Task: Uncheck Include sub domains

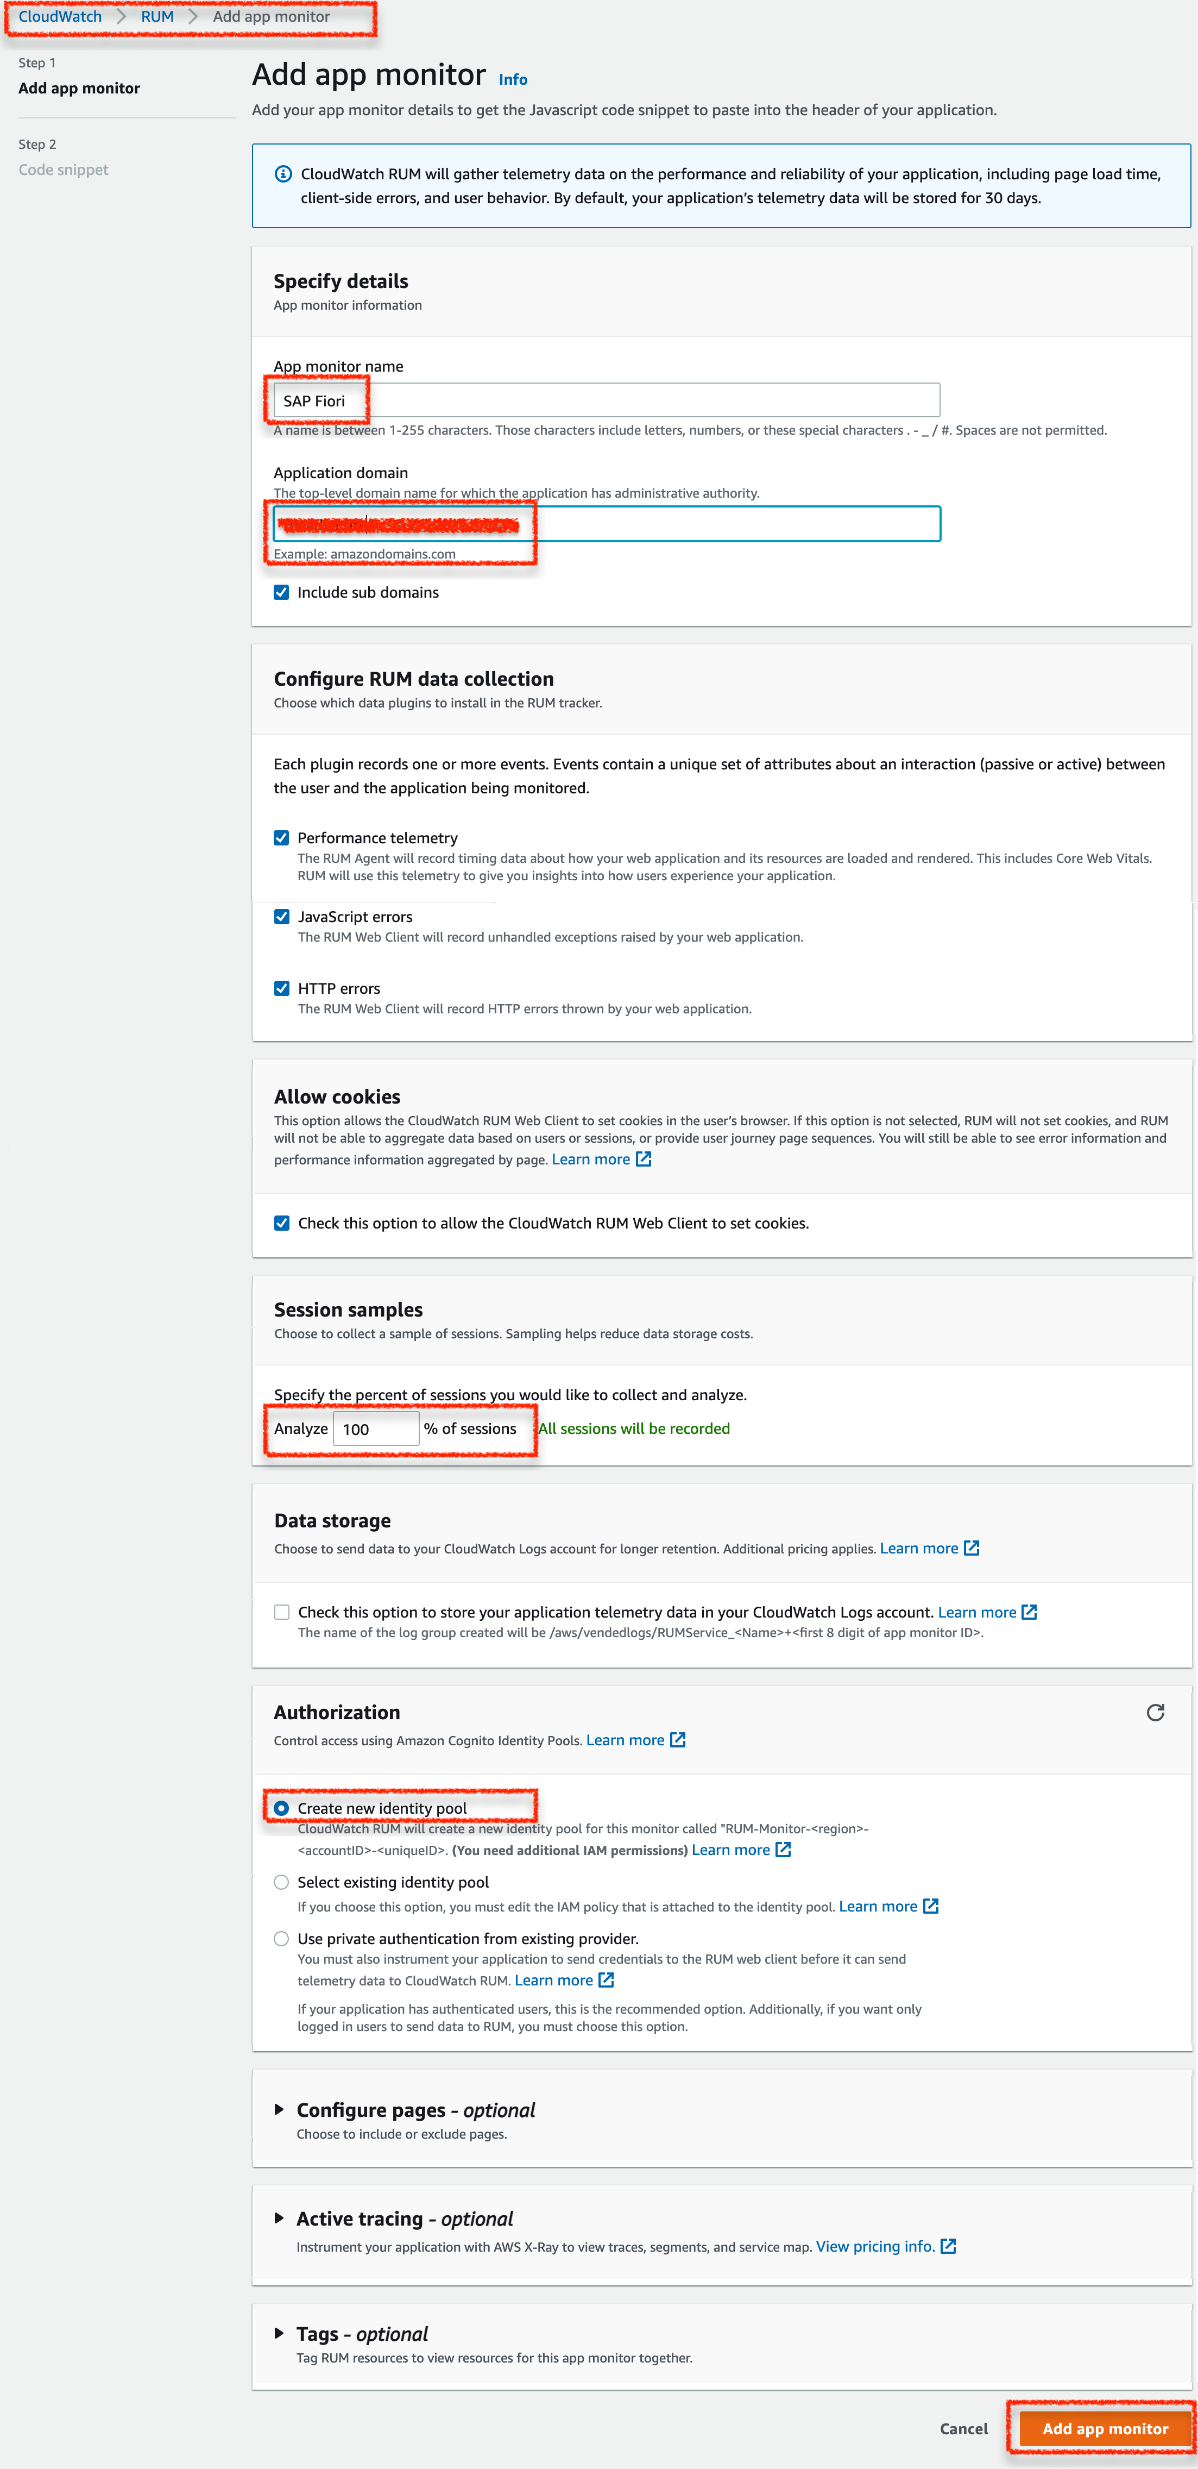Action: point(281,591)
